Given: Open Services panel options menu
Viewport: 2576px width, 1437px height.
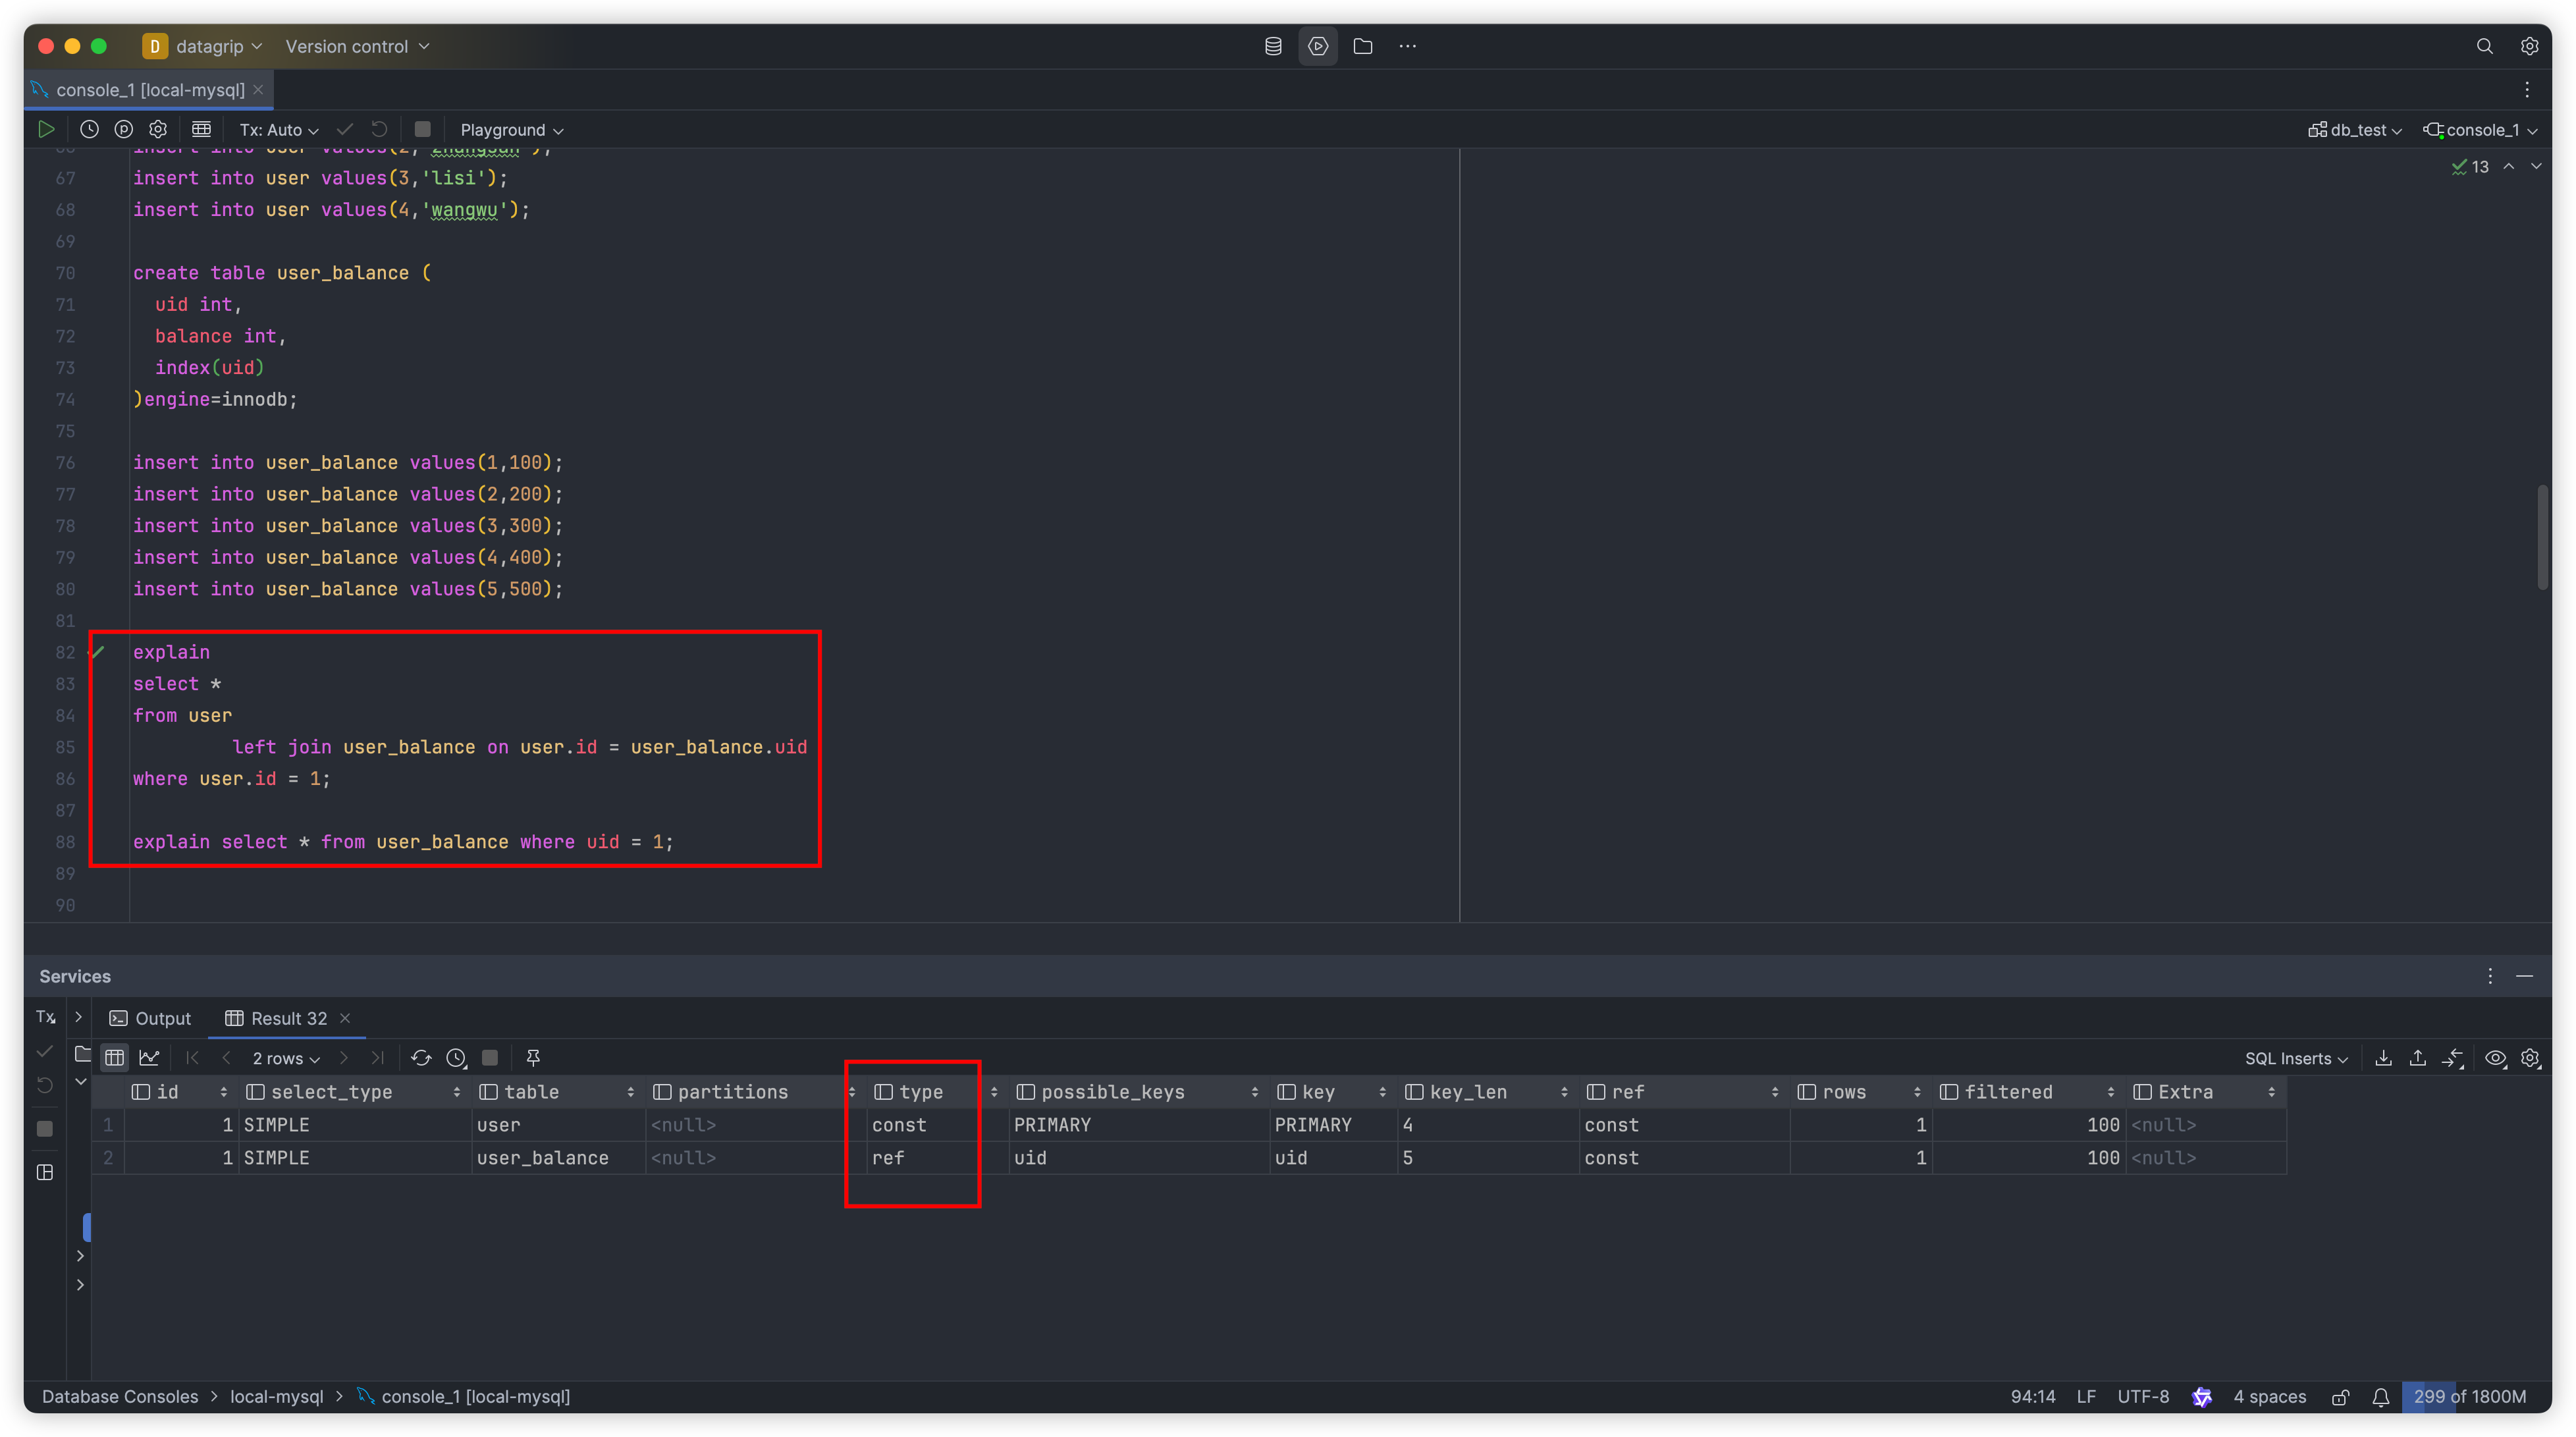Looking at the screenshot, I should (2490, 976).
